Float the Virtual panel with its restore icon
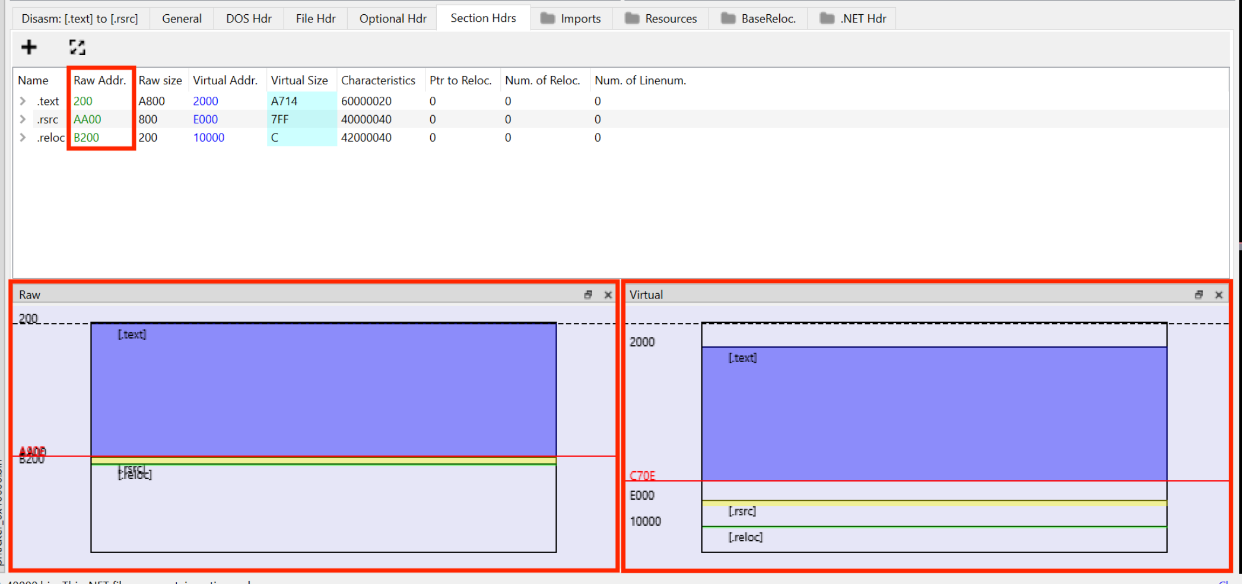This screenshot has height=584, width=1242. (1199, 294)
